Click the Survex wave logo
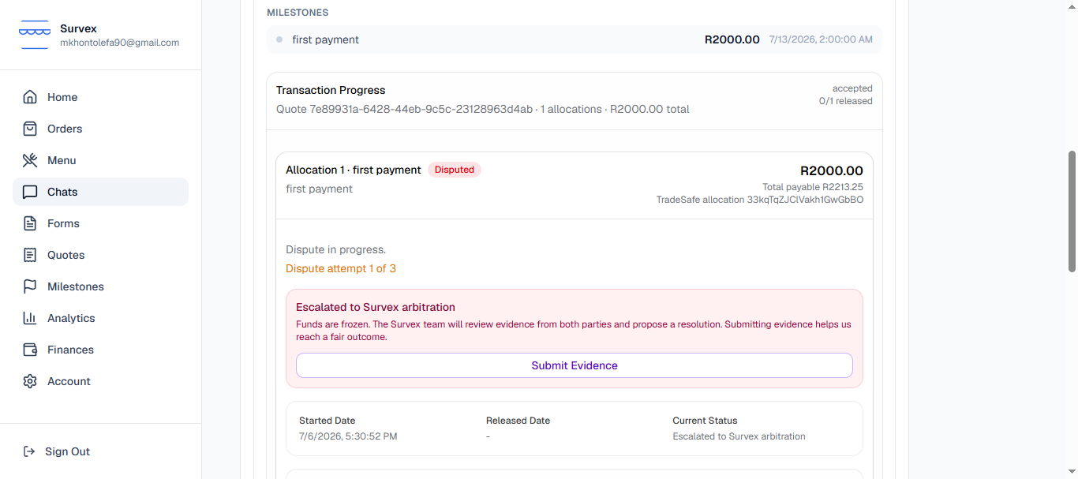Viewport: 1078px width, 479px height. (35, 35)
